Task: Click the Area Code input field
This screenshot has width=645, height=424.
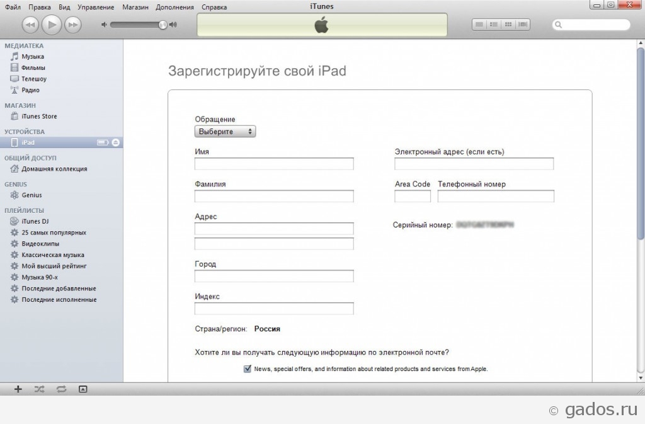Action: pos(413,196)
